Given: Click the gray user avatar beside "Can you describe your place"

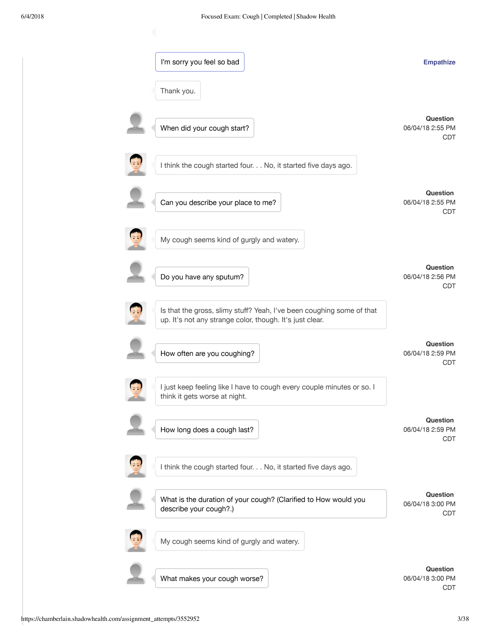Looking at the screenshot, I should (x=135, y=198).
